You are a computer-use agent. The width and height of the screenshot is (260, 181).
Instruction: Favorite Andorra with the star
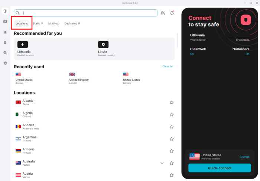point(172,127)
